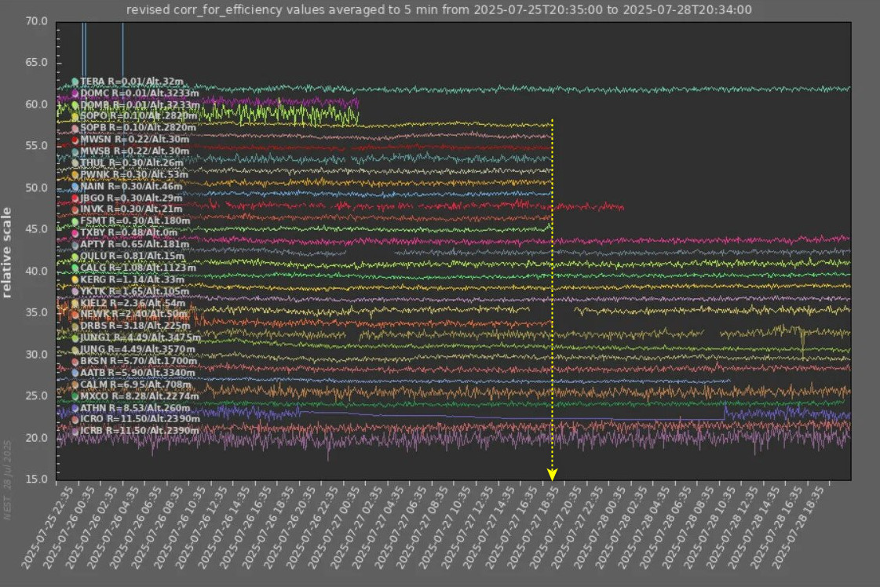Click the green MXCO legend marker
880x587 pixels.
tap(75, 396)
